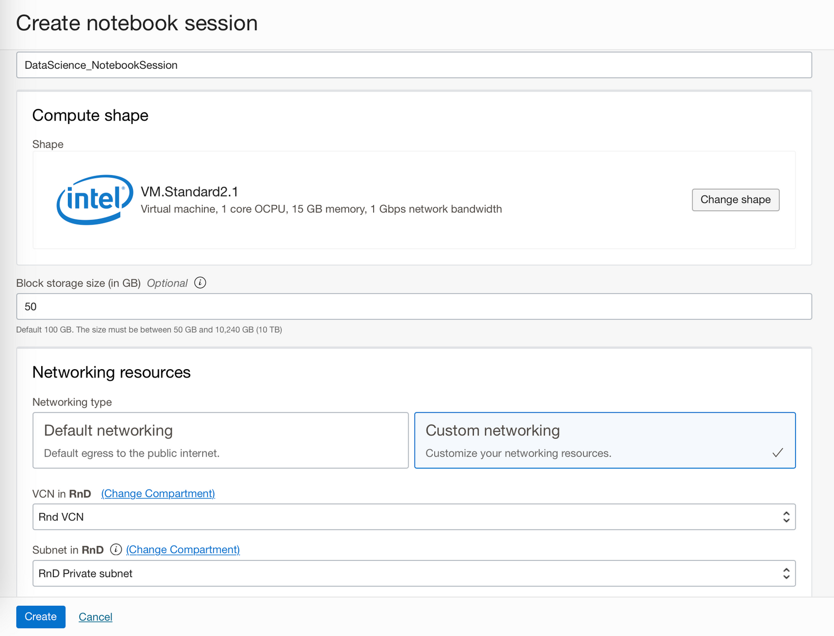The width and height of the screenshot is (834, 636).
Task: Expand the VCN selection list
Action: [x=414, y=517]
